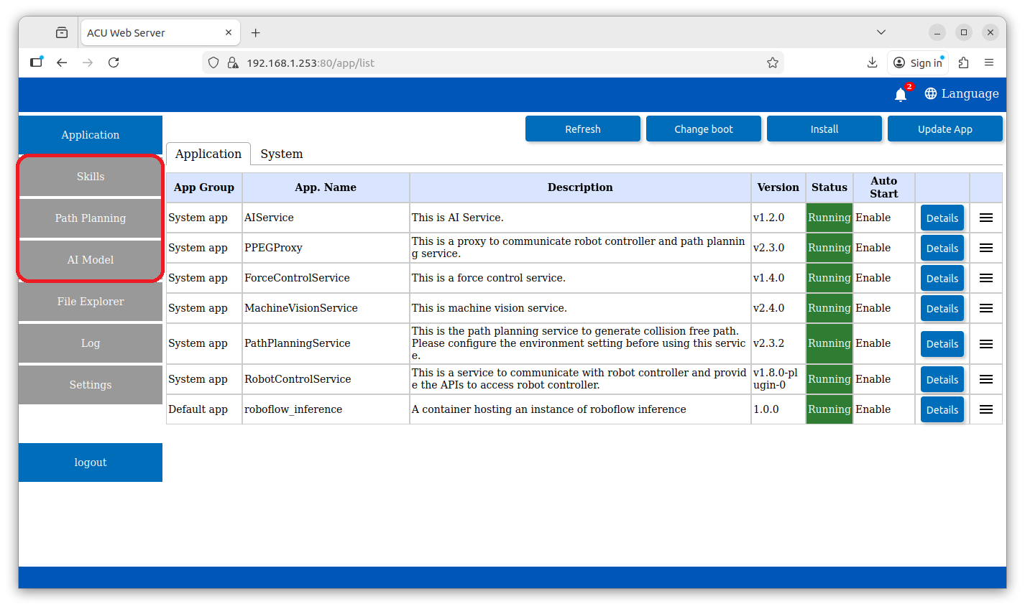Open hamburger menu for AIService row
Viewport: 1025px width, 609px height.
[986, 218]
